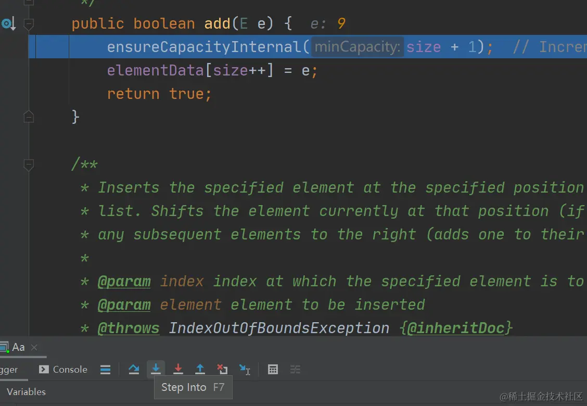
Task: Click the Drop Frame icon
Action: point(222,370)
